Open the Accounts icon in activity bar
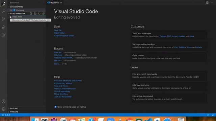 (4, 101)
